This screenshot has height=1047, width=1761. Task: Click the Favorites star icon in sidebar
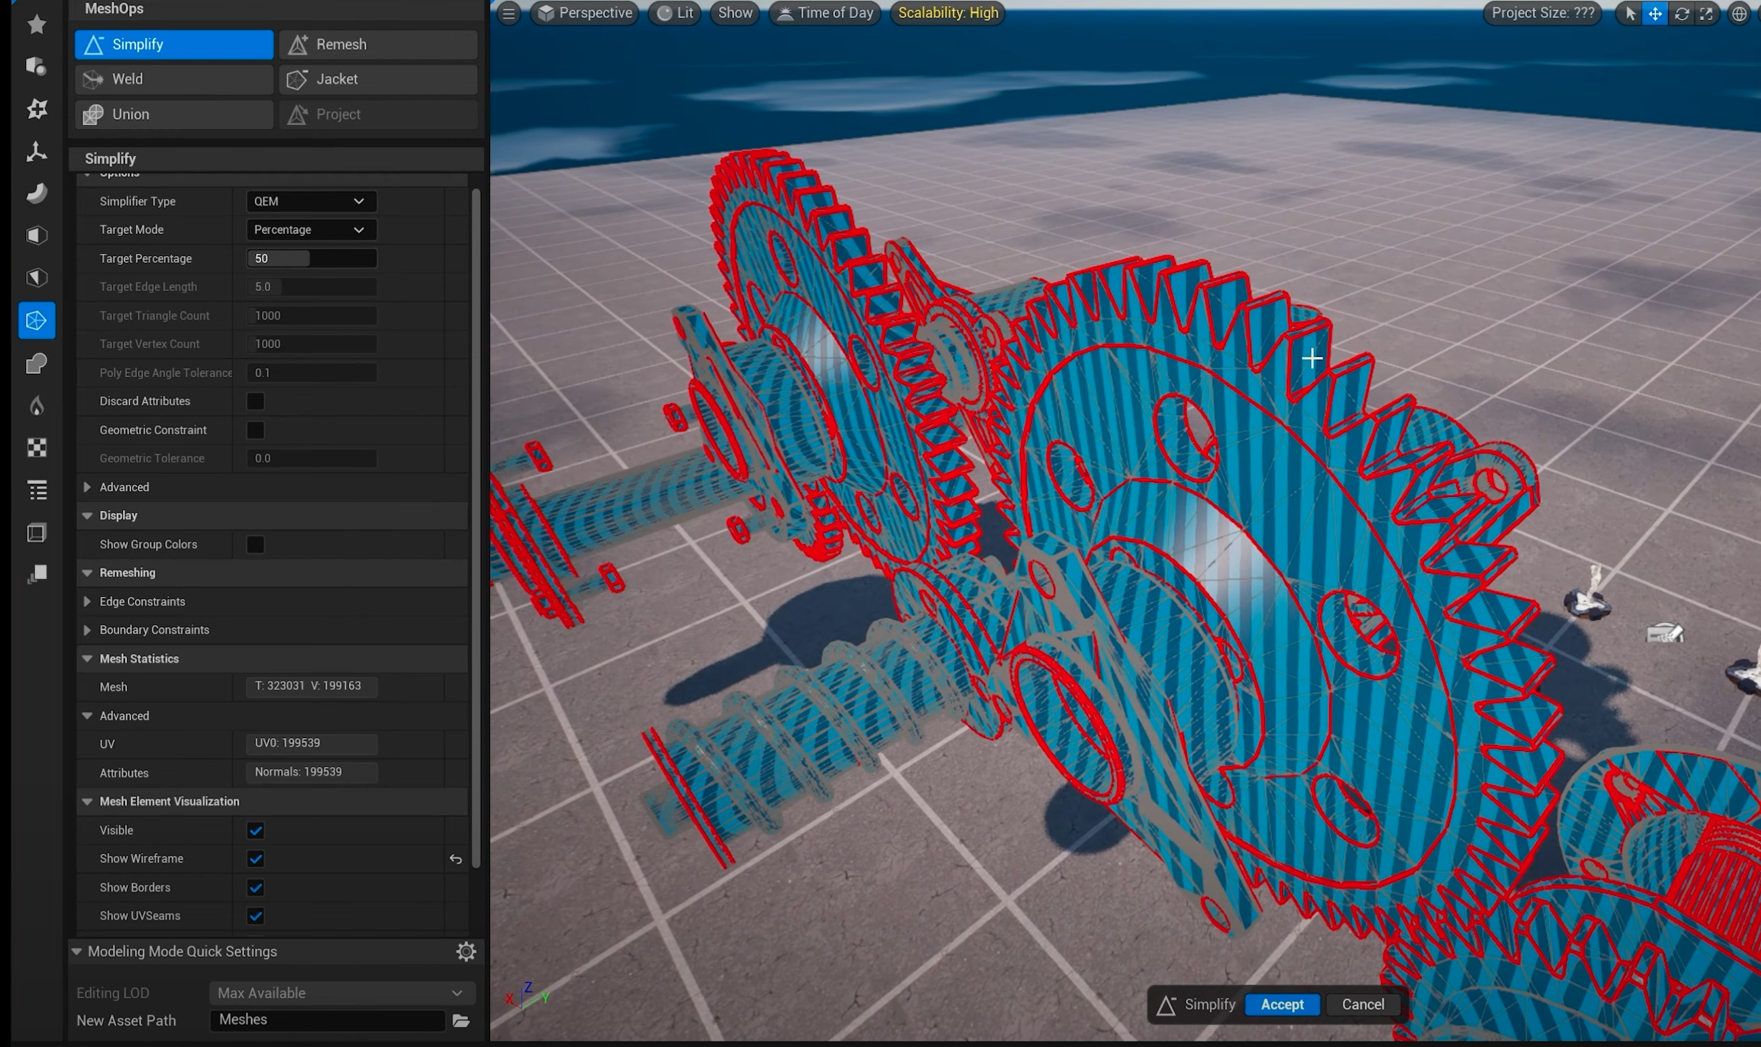click(x=37, y=25)
